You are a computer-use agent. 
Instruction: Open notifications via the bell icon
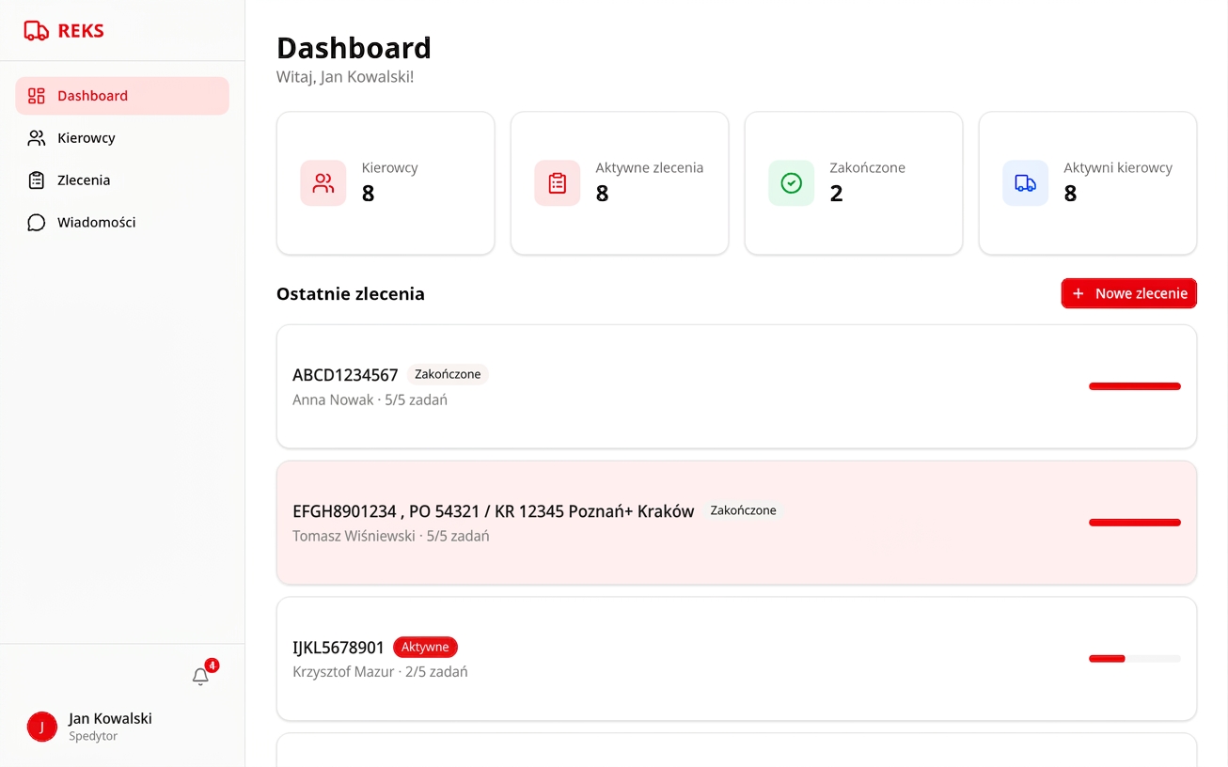[200, 677]
